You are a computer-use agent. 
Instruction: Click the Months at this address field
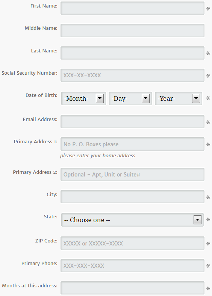click(x=132, y=288)
